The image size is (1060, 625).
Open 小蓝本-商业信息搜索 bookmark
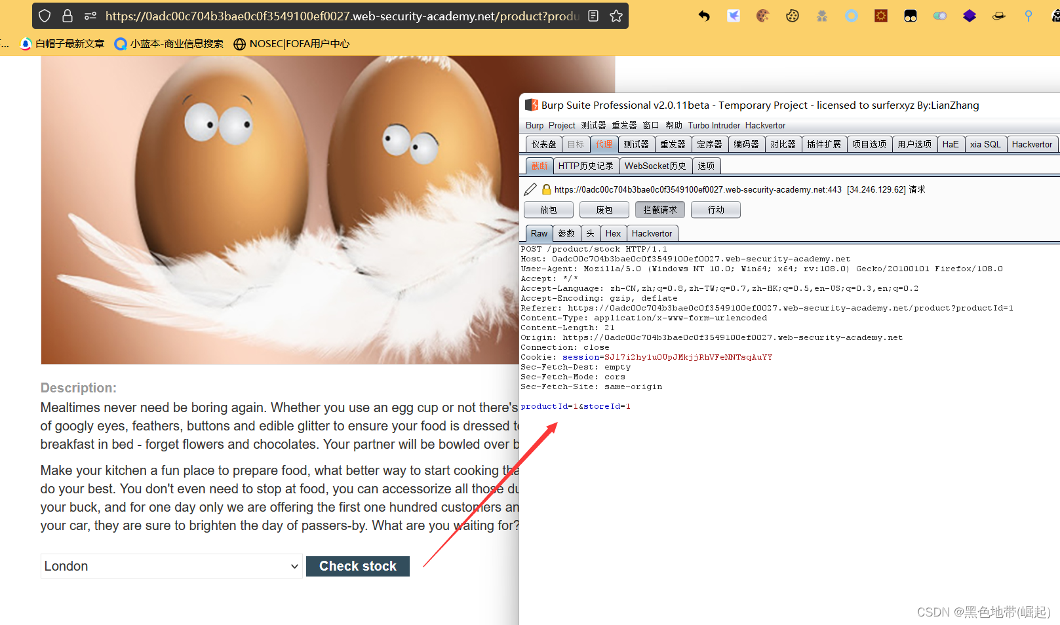169,44
